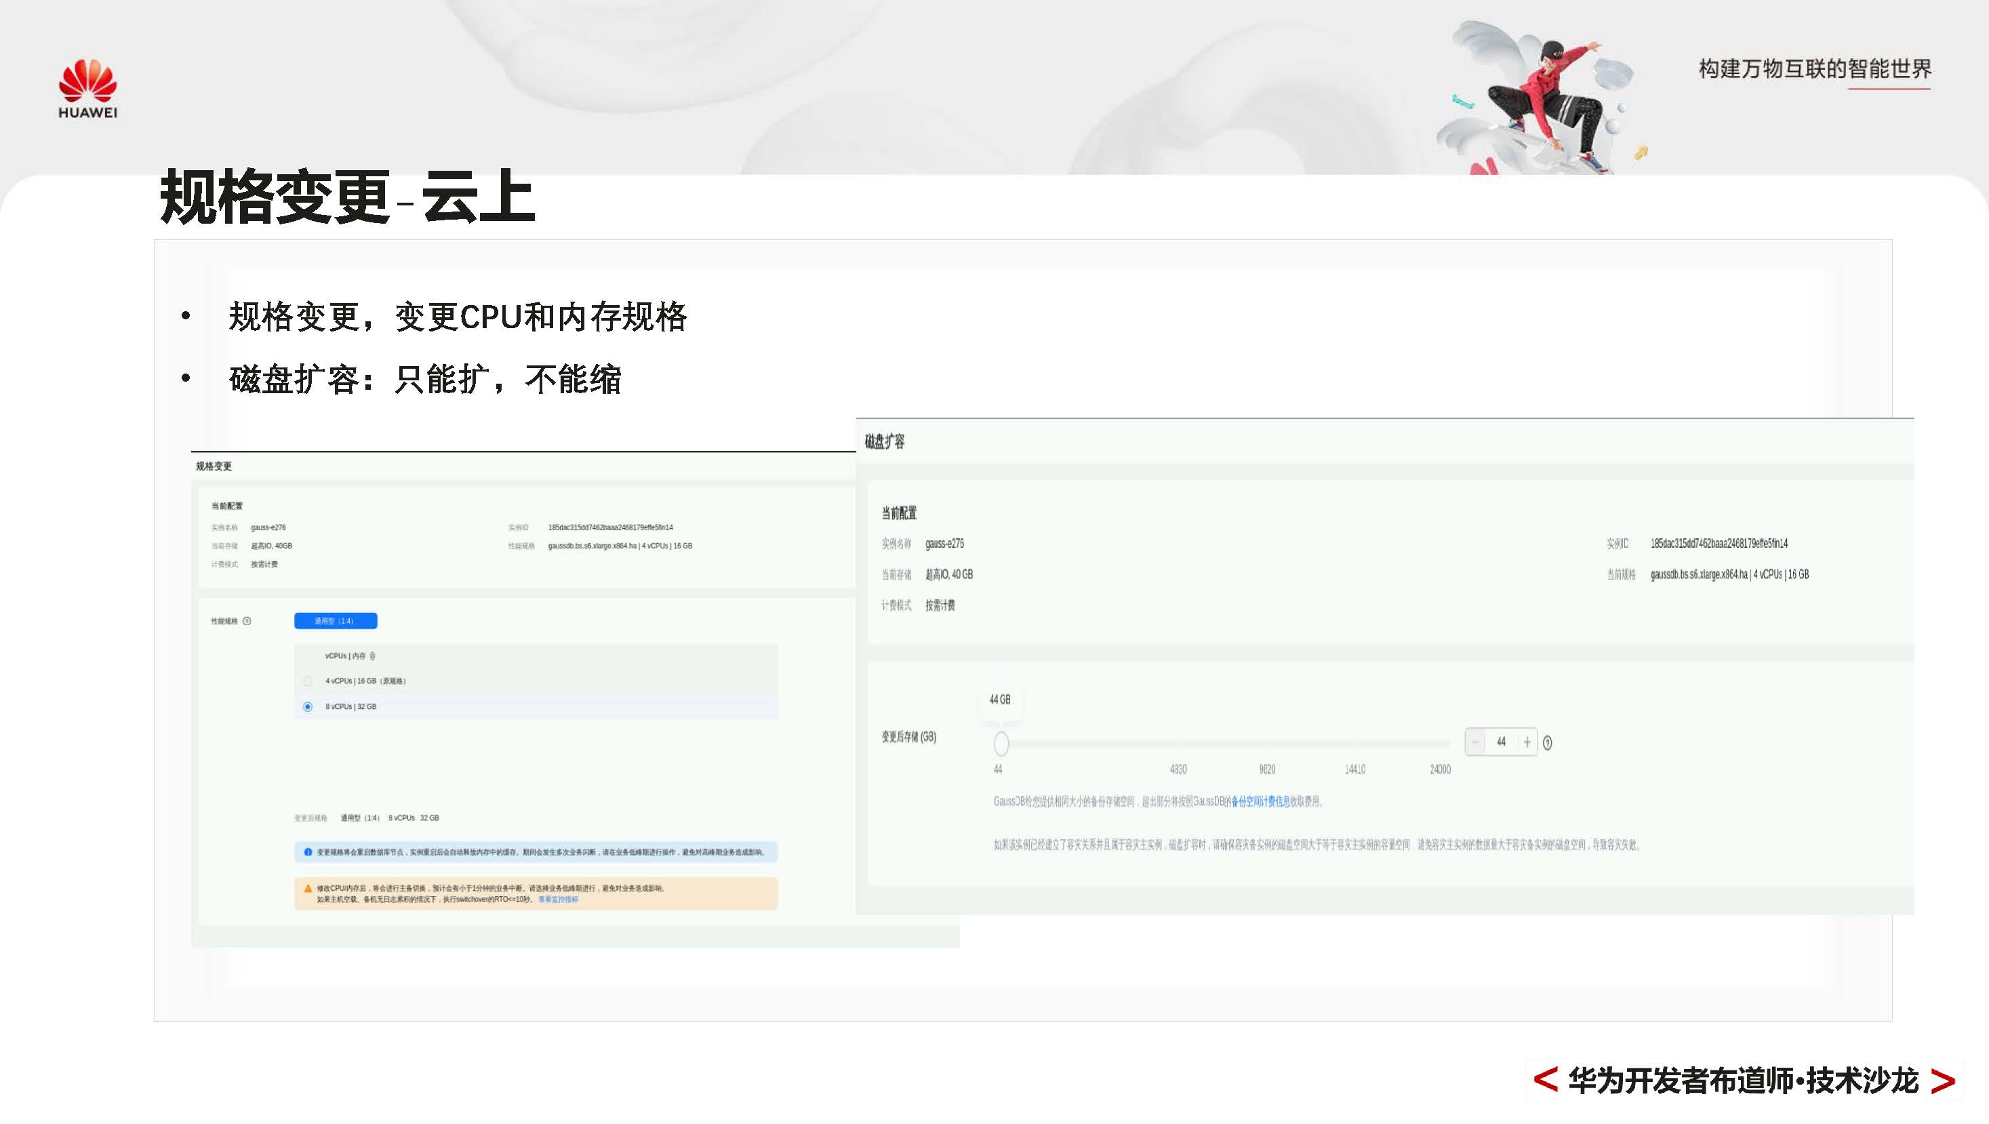Click the sort icon next to vCPUs|内存 header
1989x1124 pixels.
coord(374,656)
